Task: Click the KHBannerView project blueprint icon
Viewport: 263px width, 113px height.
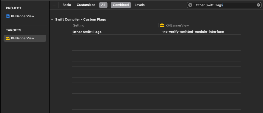Action: click(8, 16)
